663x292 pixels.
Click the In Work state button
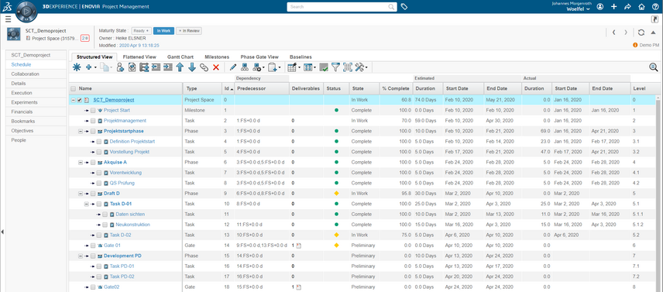163,31
